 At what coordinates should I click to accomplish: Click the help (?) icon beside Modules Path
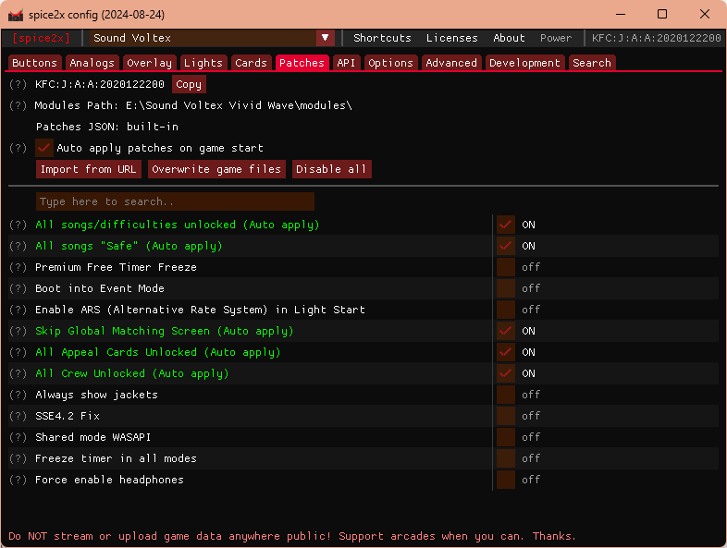click(18, 105)
